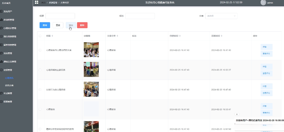Click the 资源管理 check-circle icon in sidebar

1,70
